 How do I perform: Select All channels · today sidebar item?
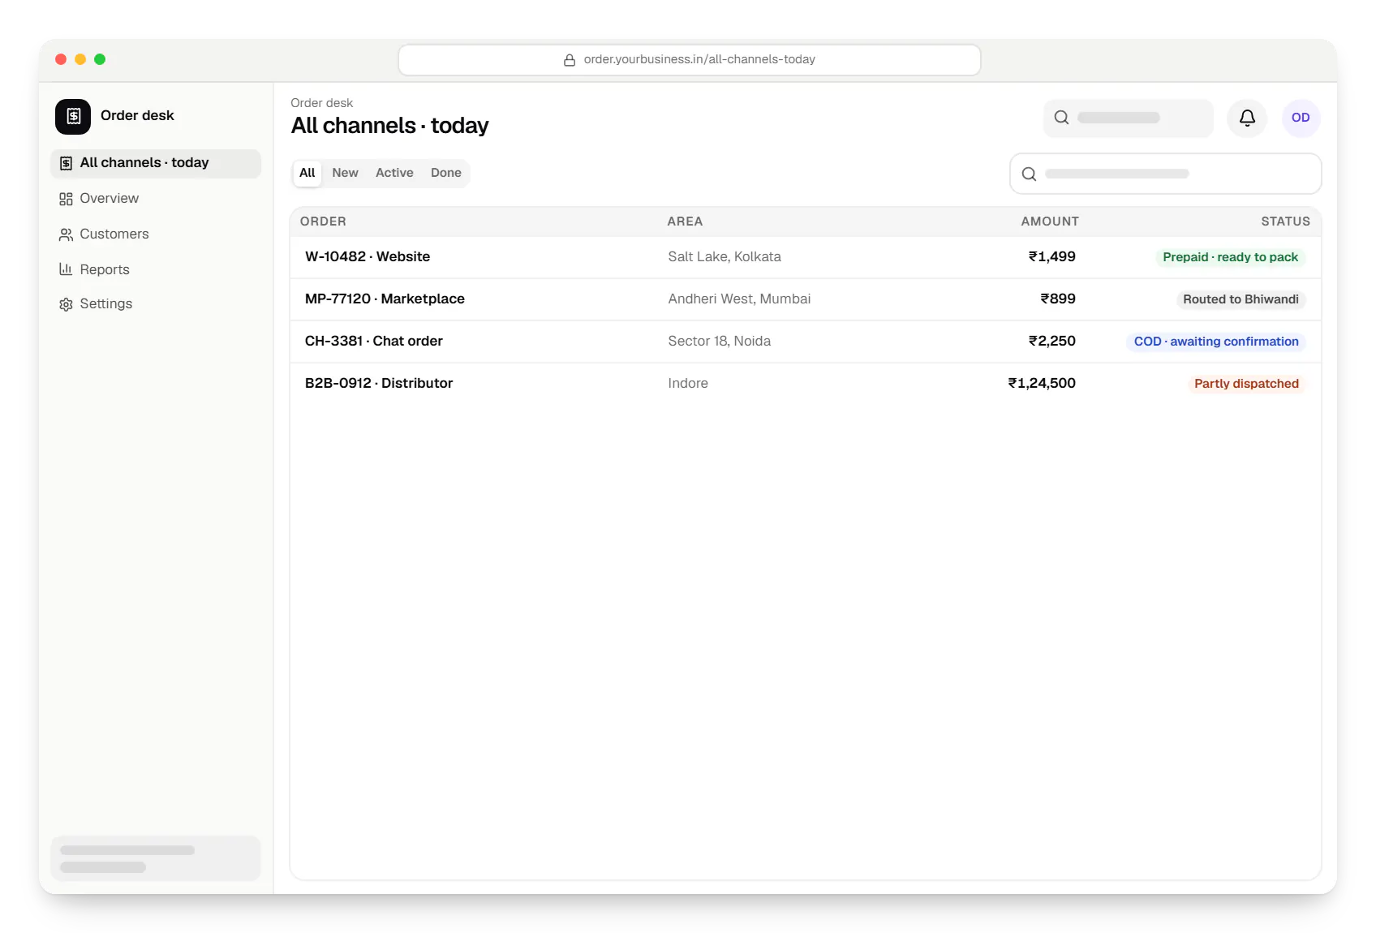tap(156, 163)
